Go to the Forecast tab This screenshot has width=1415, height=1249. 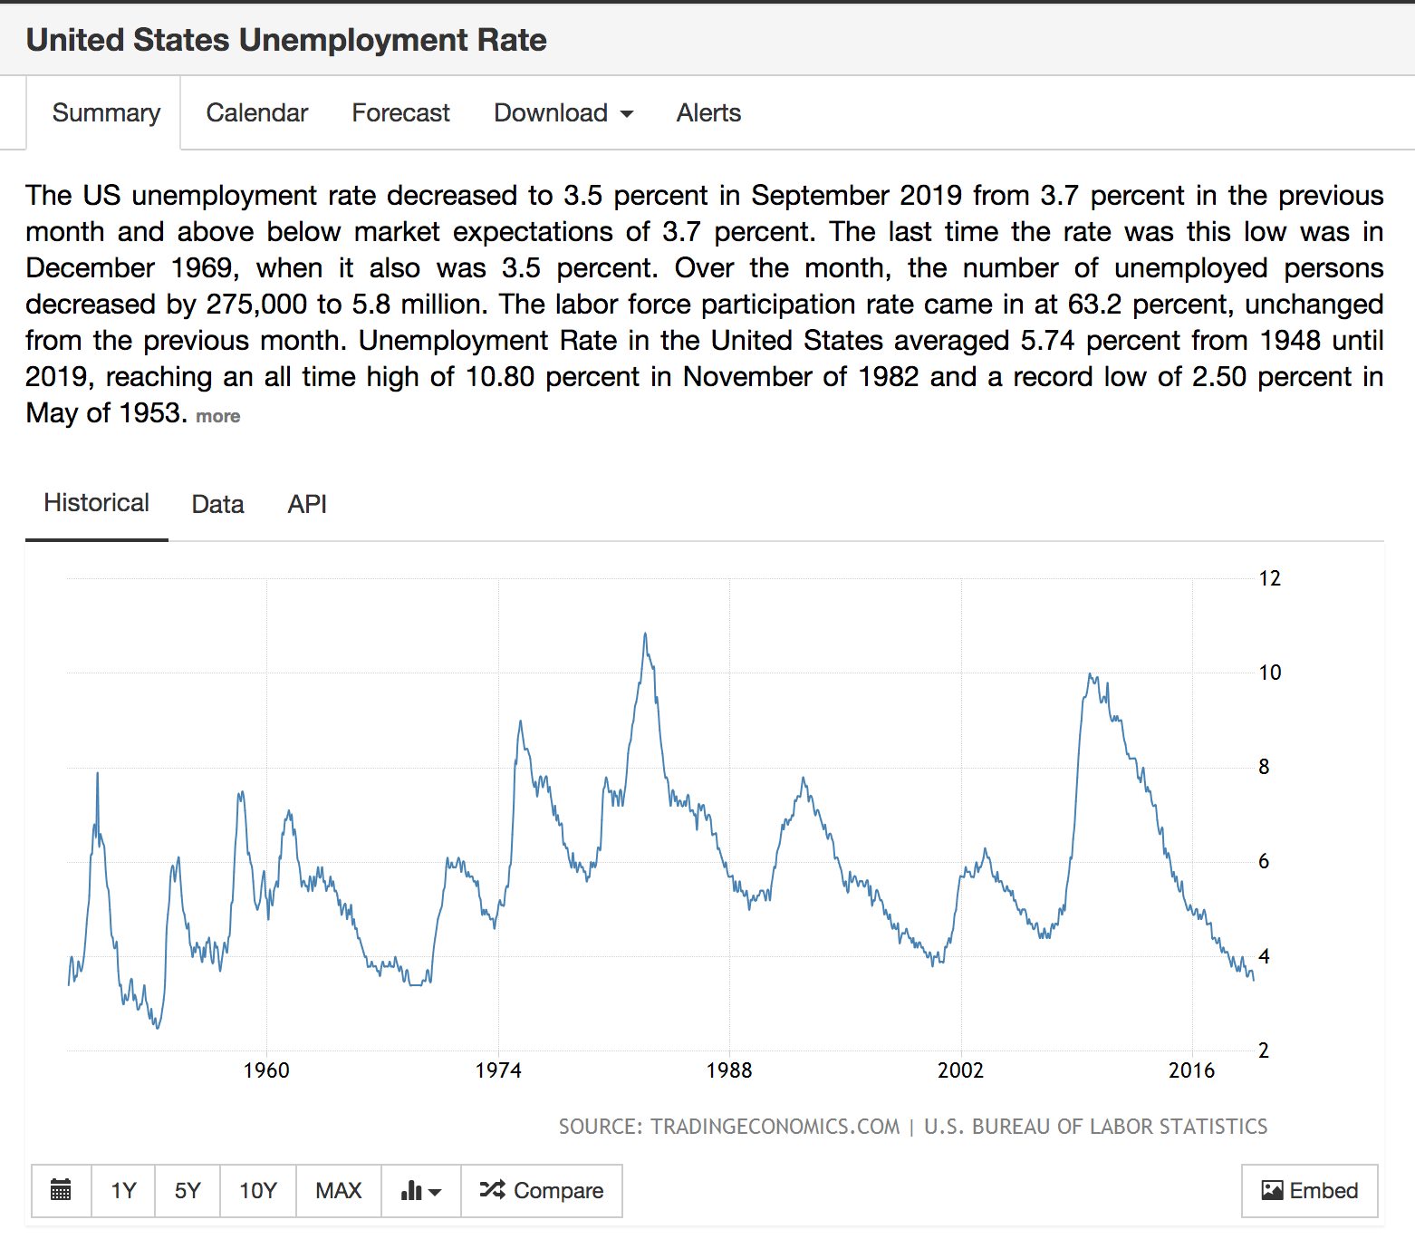[x=400, y=113]
